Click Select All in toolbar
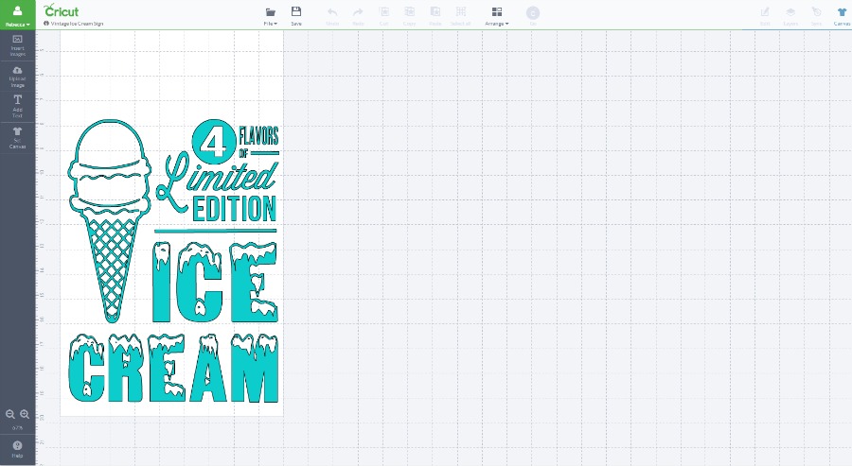852x466 pixels. click(461, 16)
